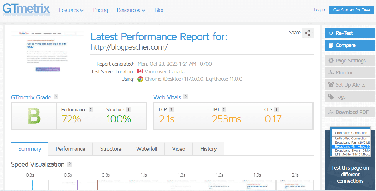The width and height of the screenshot is (376, 191).
Task: Open the Share icon button
Action: (x=308, y=33)
